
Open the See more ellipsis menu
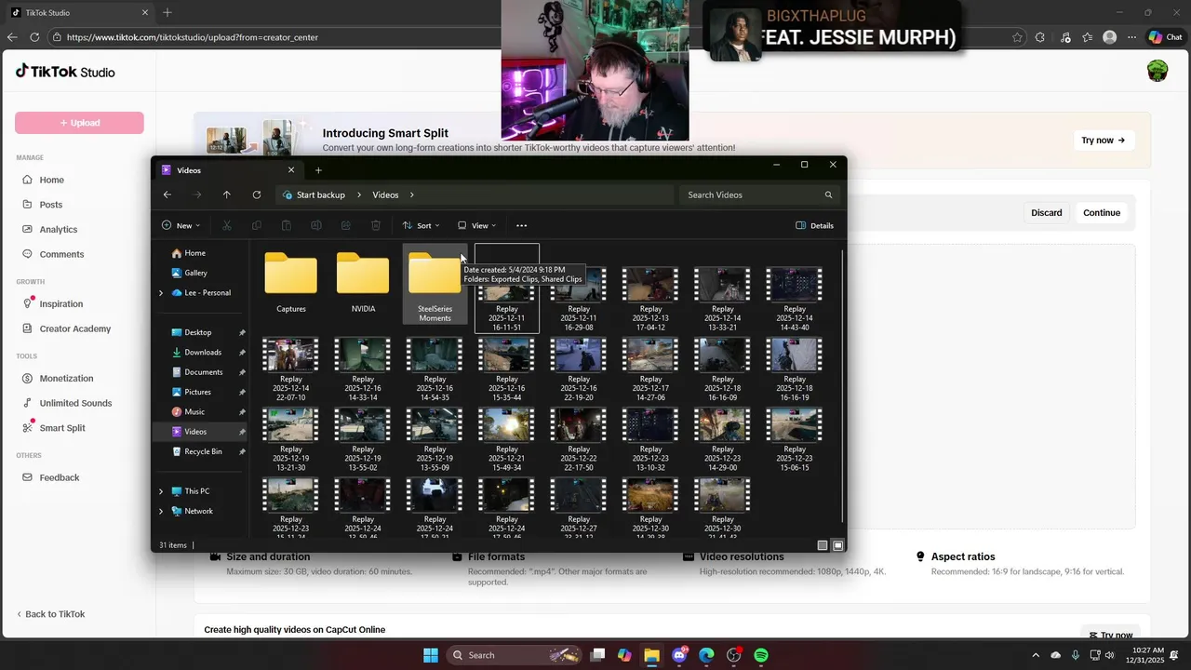(x=521, y=225)
